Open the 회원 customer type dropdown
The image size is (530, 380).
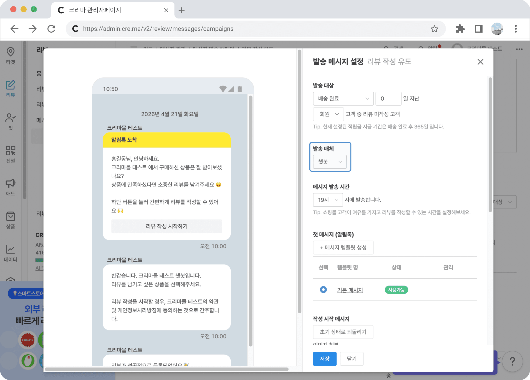(328, 114)
